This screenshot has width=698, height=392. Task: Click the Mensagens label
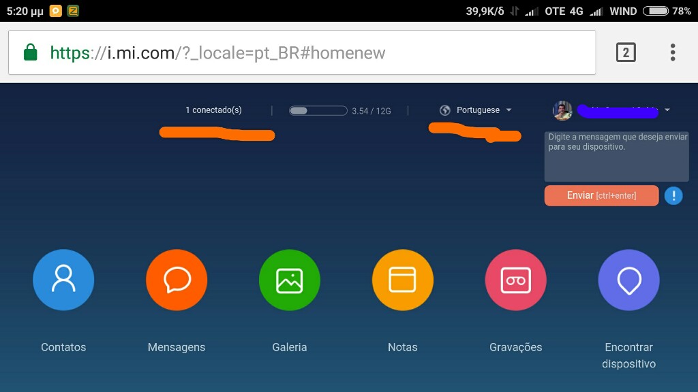pyautogui.click(x=177, y=347)
